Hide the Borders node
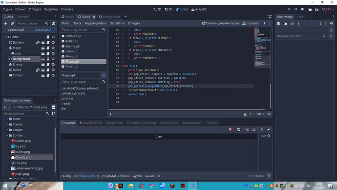The image size is (337, 190). point(53,43)
